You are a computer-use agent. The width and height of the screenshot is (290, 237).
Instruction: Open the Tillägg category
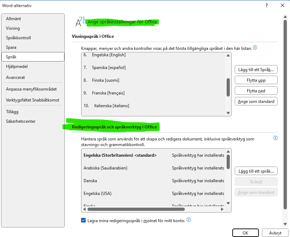(x=33, y=112)
